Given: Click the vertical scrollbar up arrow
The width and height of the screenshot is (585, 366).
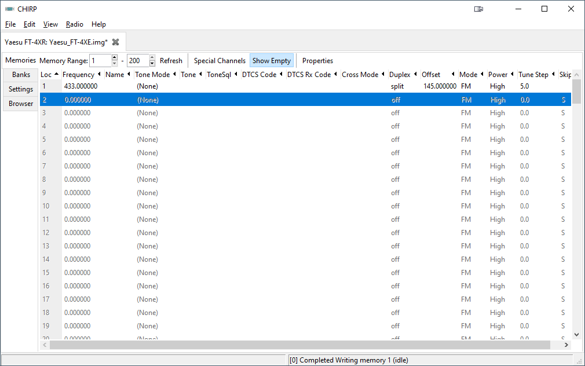Looking at the screenshot, I should (576, 75).
